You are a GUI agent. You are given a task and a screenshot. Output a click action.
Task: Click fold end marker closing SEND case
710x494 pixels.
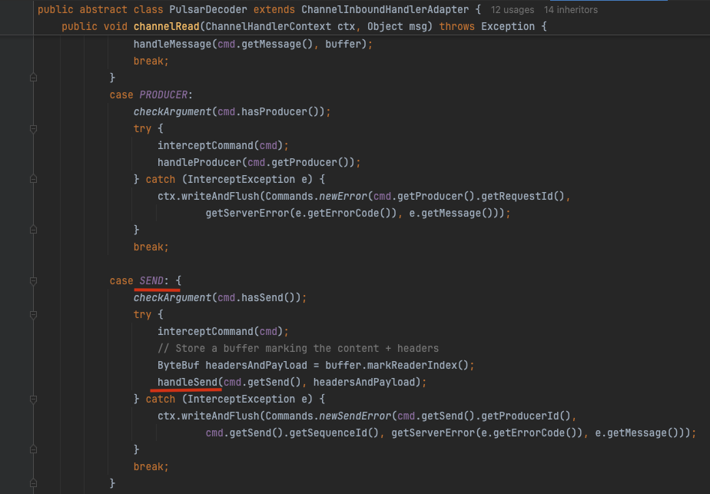[x=34, y=483]
